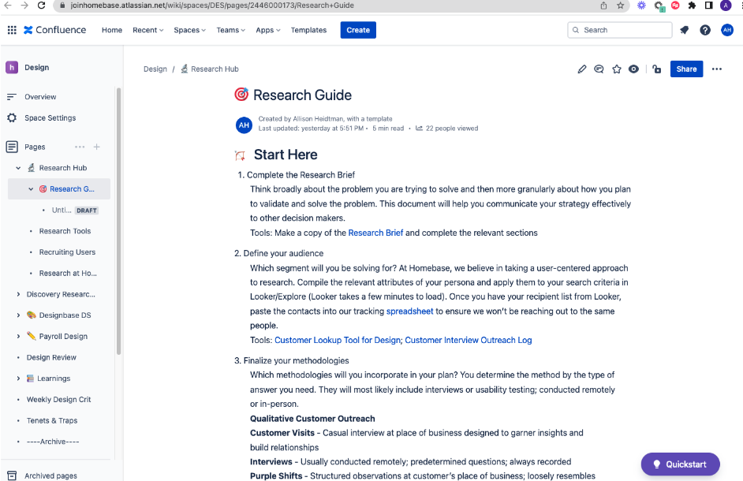Open Pages options ellipsis in sidebar
This screenshot has height=481, width=743.
(x=80, y=147)
